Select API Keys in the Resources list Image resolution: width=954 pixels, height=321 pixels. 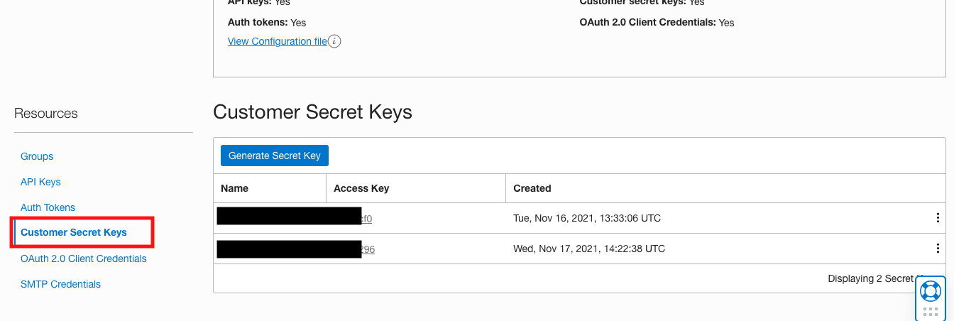tap(40, 182)
